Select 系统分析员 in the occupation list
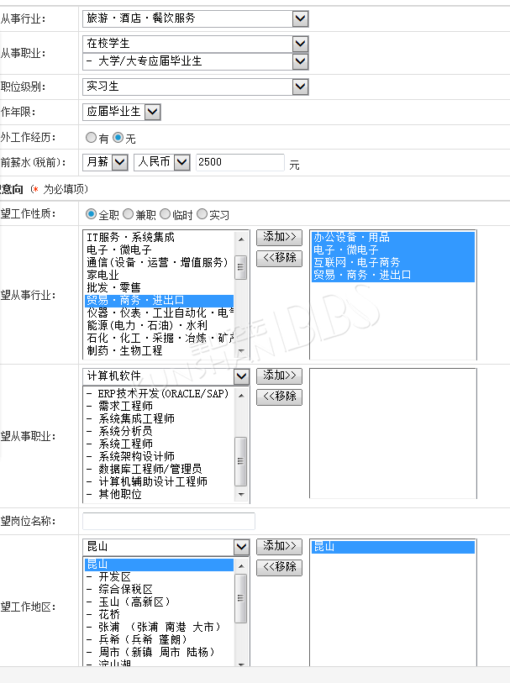 point(124,431)
